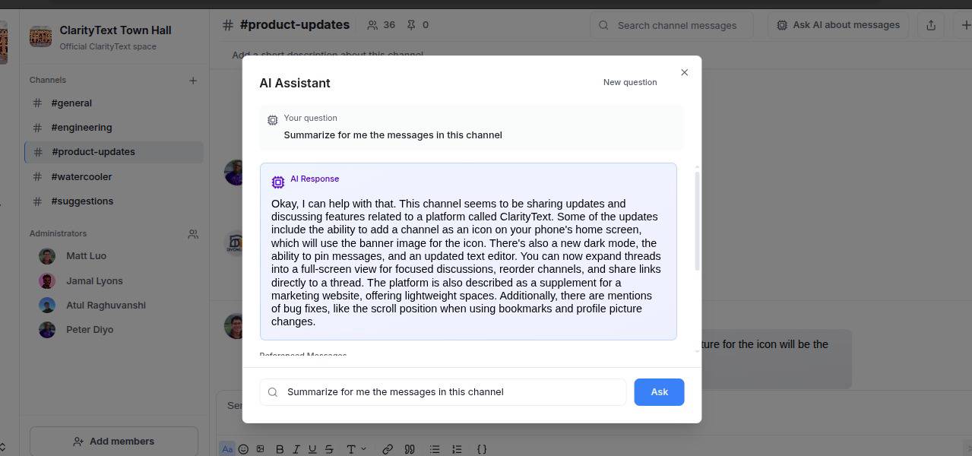Image resolution: width=972 pixels, height=456 pixels.
Task: Search channel messages field
Action: point(672,25)
